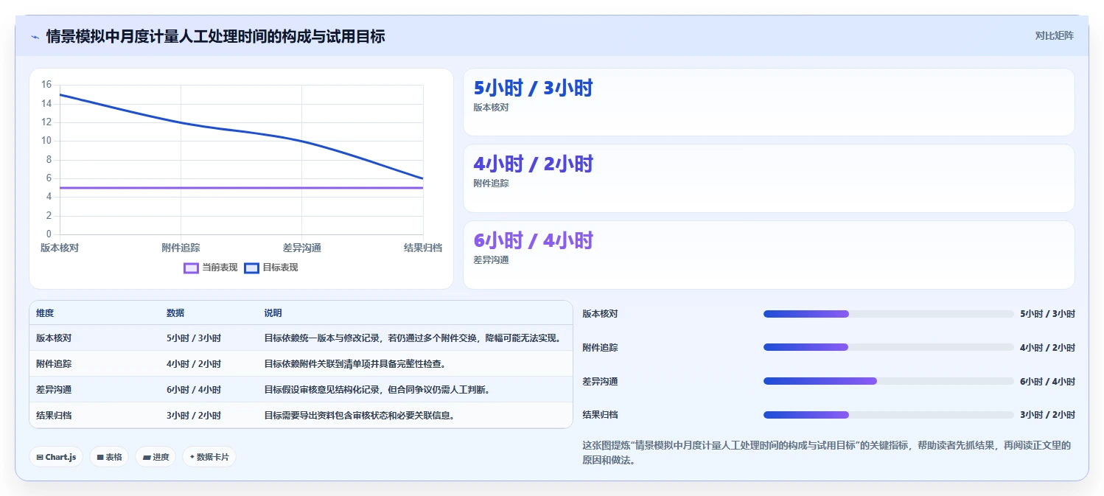This screenshot has width=1104, height=496.
Task: Click the note starting 目标需要导出资料
Action: [360, 416]
